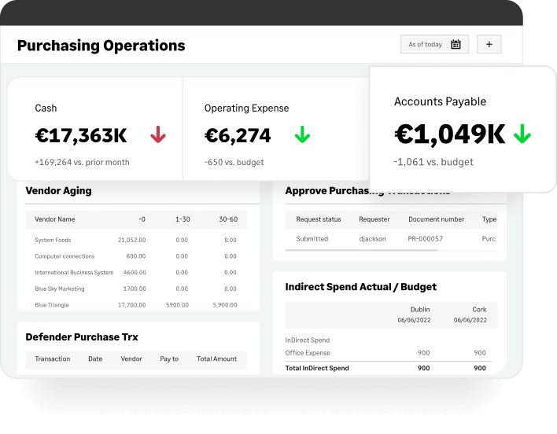Click the plus add widget button

coord(489,44)
